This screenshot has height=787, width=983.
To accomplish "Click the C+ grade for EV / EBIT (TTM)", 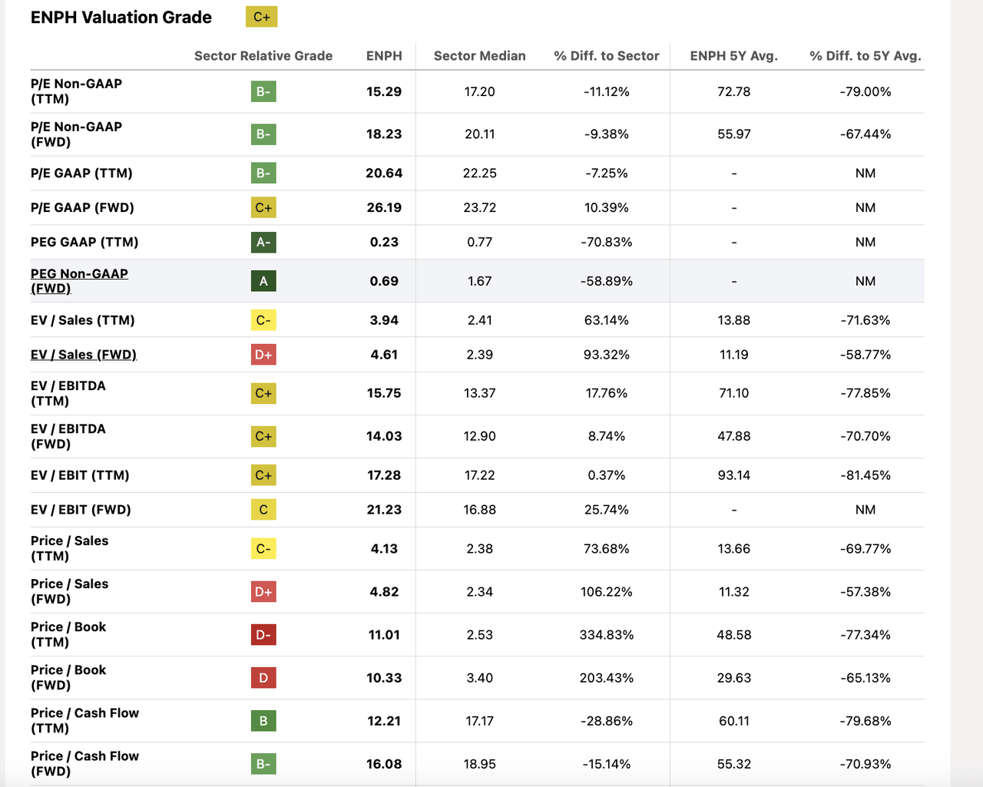I will point(263,475).
